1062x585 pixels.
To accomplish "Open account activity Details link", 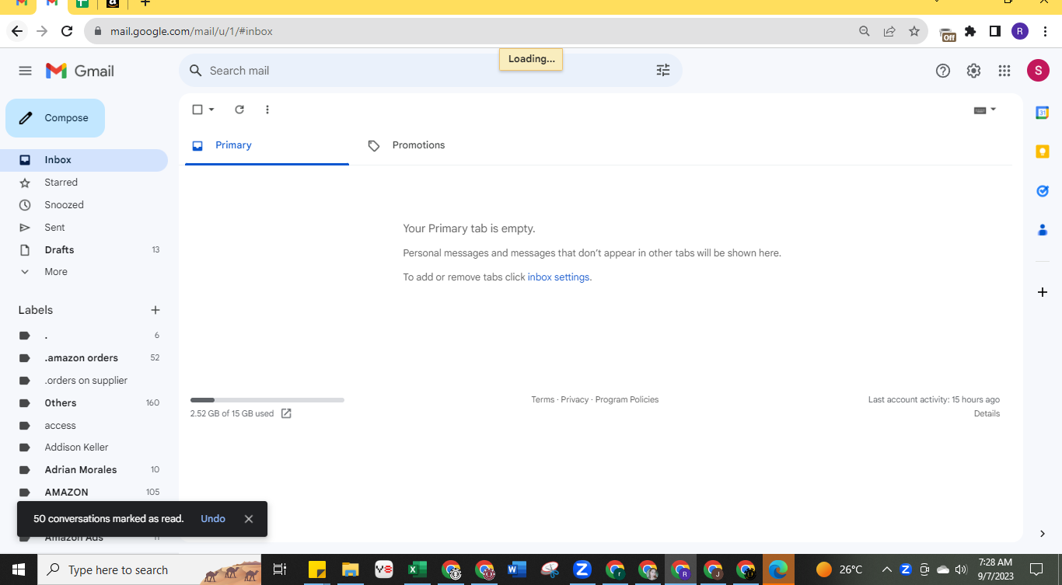I will pos(987,413).
